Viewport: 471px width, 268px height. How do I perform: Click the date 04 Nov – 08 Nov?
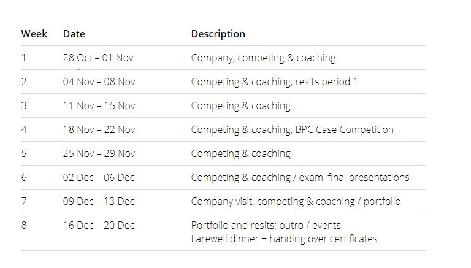99,82
